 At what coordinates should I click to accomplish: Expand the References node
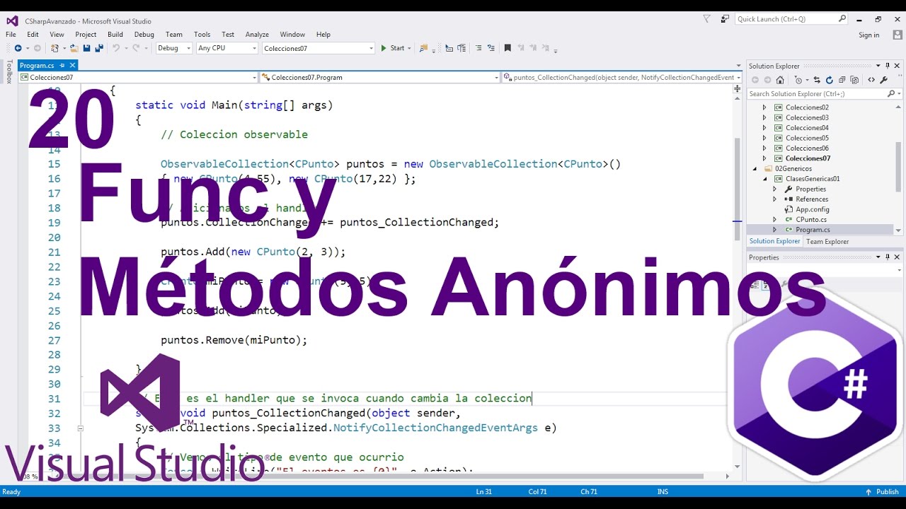tap(774, 199)
